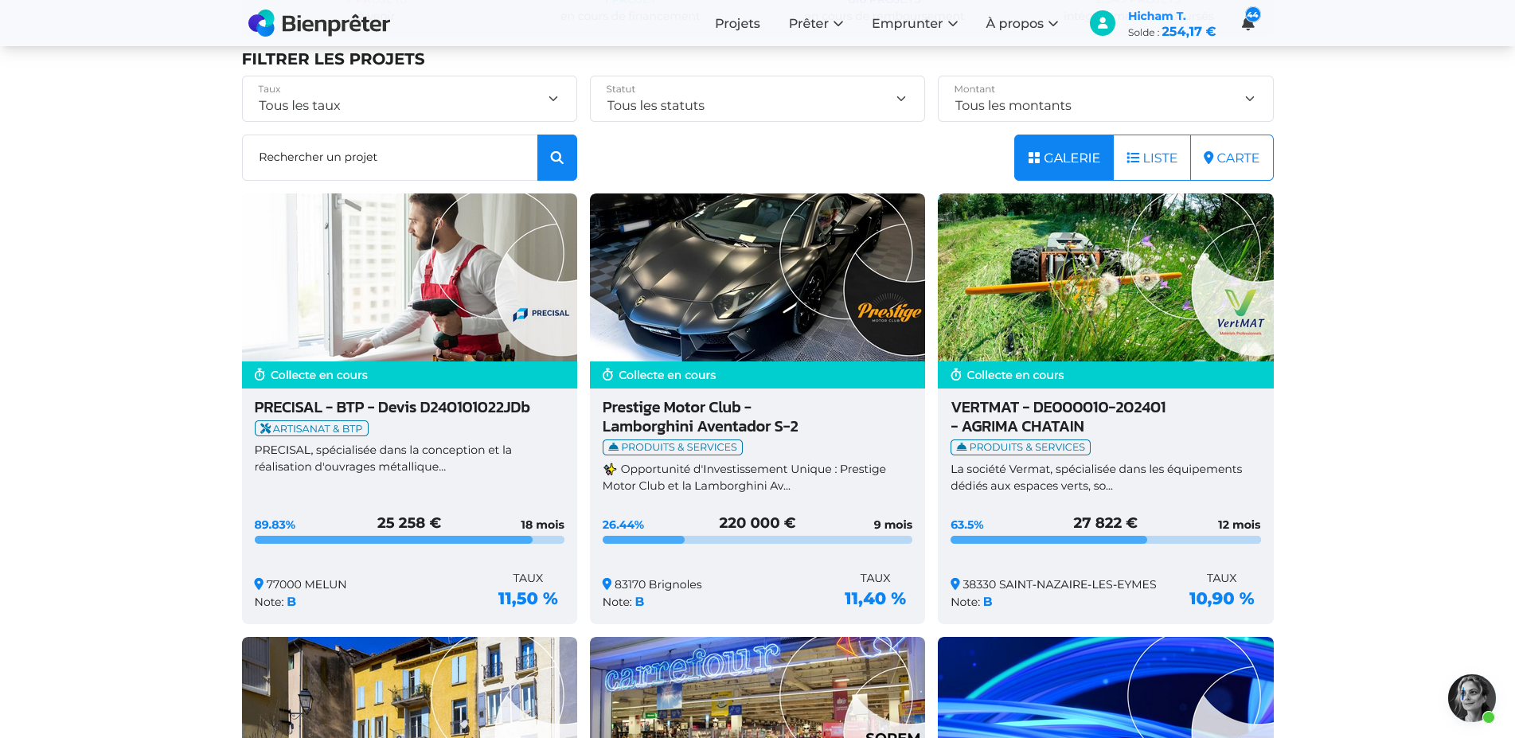
Task: Click the search magnifier button
Action: [x=557, y=158]
